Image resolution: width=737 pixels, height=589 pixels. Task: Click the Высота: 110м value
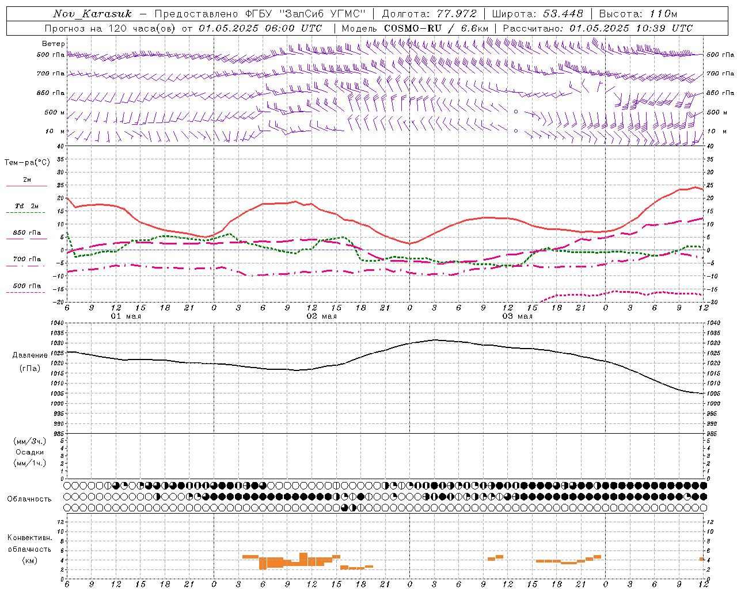click(x=638, y=14)
